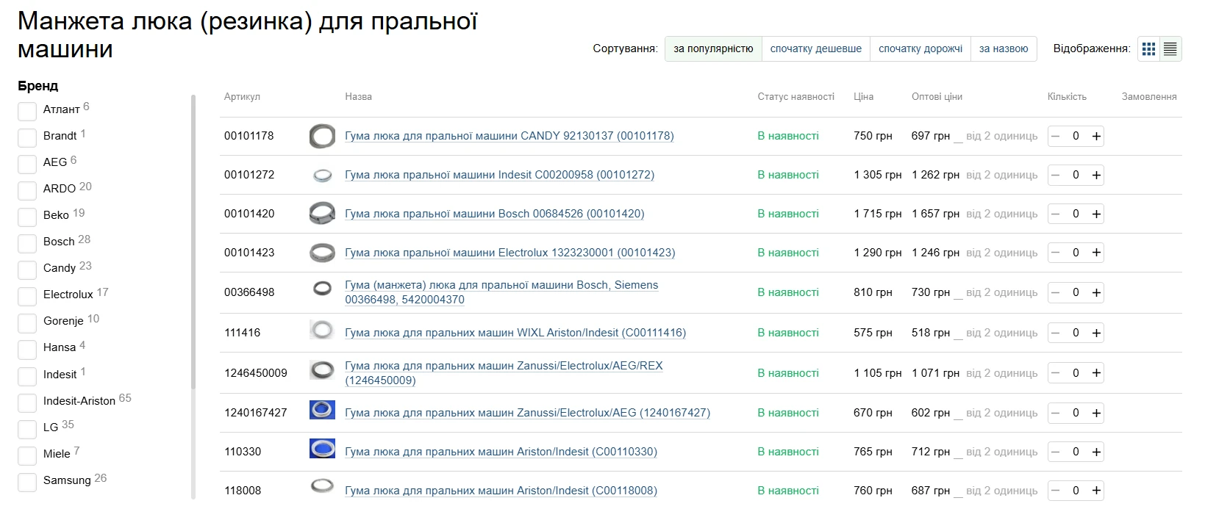
Task: Check the AEG brand filter
Action: [27, 164]
